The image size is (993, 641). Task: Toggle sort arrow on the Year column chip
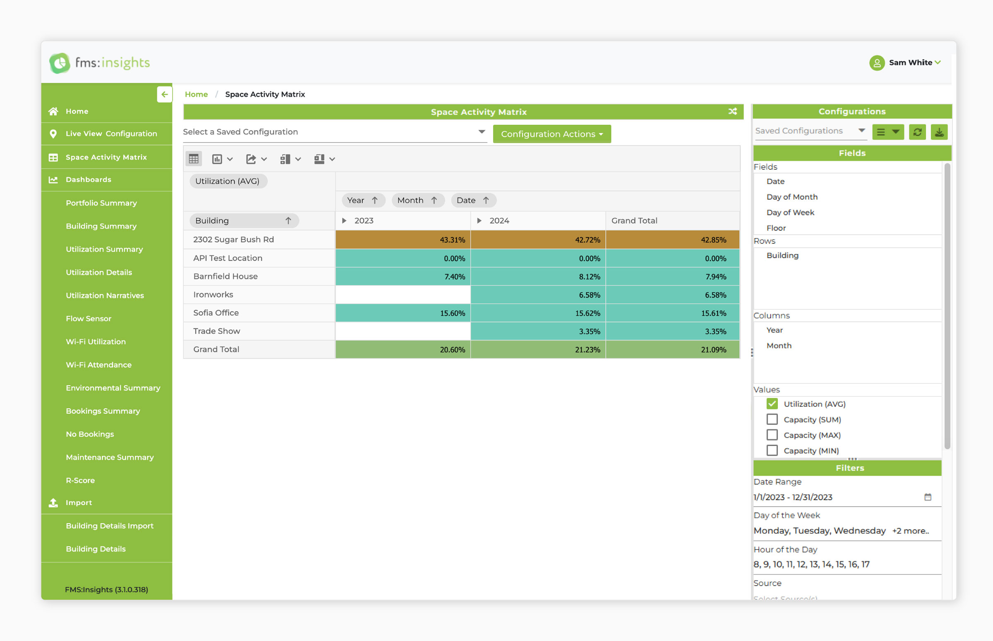pos(374,200)
